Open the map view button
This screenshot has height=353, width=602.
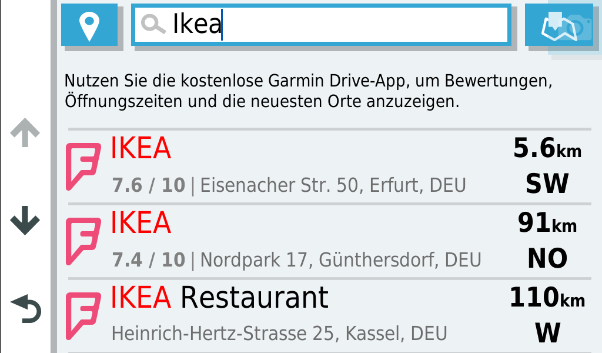558,25
